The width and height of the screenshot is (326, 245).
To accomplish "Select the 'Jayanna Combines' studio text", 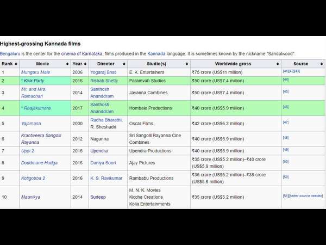I will coord(148,93).
